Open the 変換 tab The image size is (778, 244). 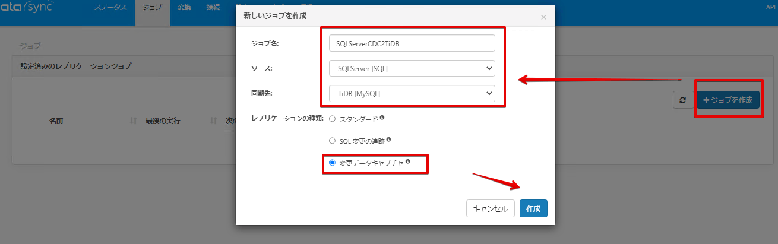coord(184,7)
